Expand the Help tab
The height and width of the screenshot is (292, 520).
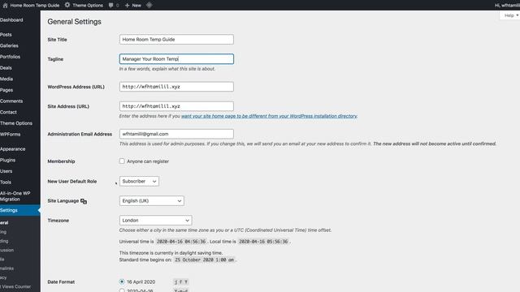tap(511, 15)
